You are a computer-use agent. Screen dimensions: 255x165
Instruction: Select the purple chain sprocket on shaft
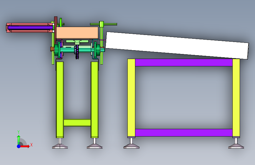[77, 52]
